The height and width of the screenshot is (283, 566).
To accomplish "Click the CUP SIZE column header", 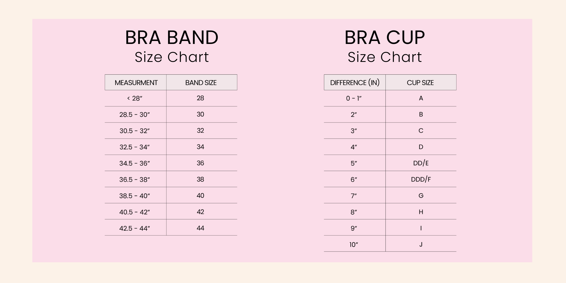I will (x=420, y=83).
